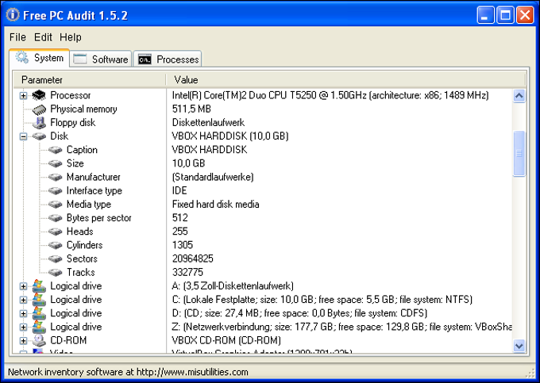Click the value 20964825

tap(192, 259)
